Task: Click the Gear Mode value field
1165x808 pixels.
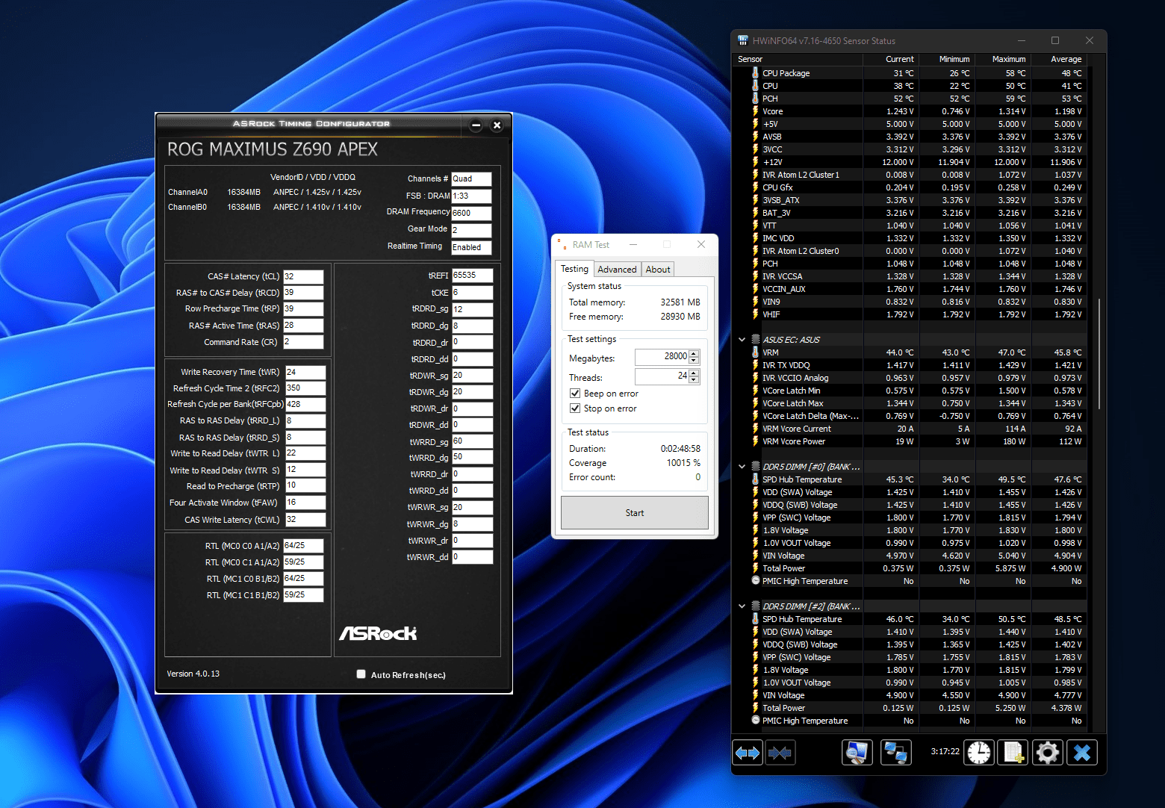Action: 471,230
